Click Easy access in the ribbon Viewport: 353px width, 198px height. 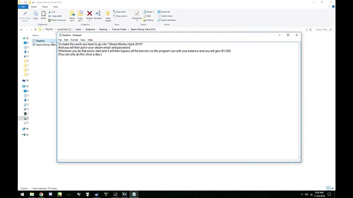[120, 16]
